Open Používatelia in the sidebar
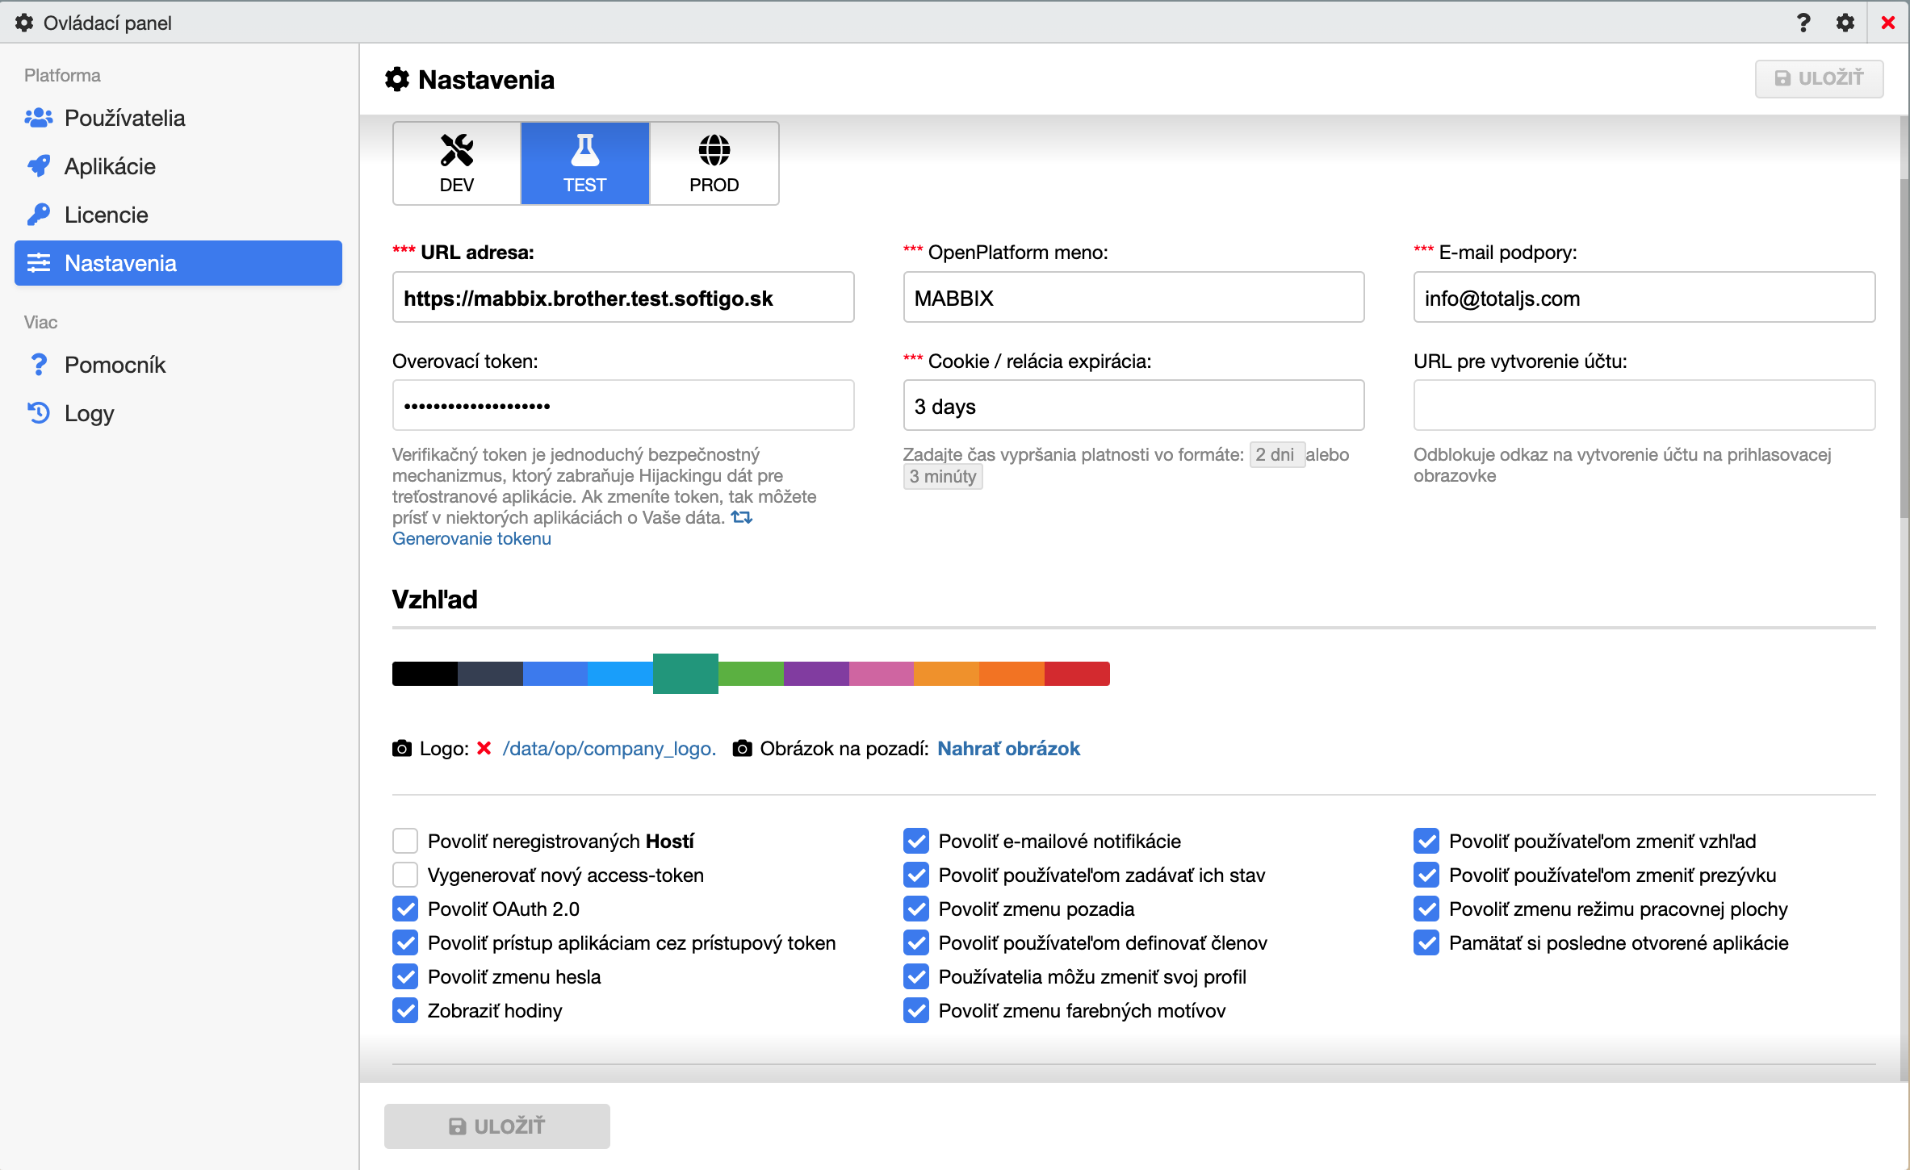The width and height of the screenshot is (1910, 1170). (x=124, y=118)
